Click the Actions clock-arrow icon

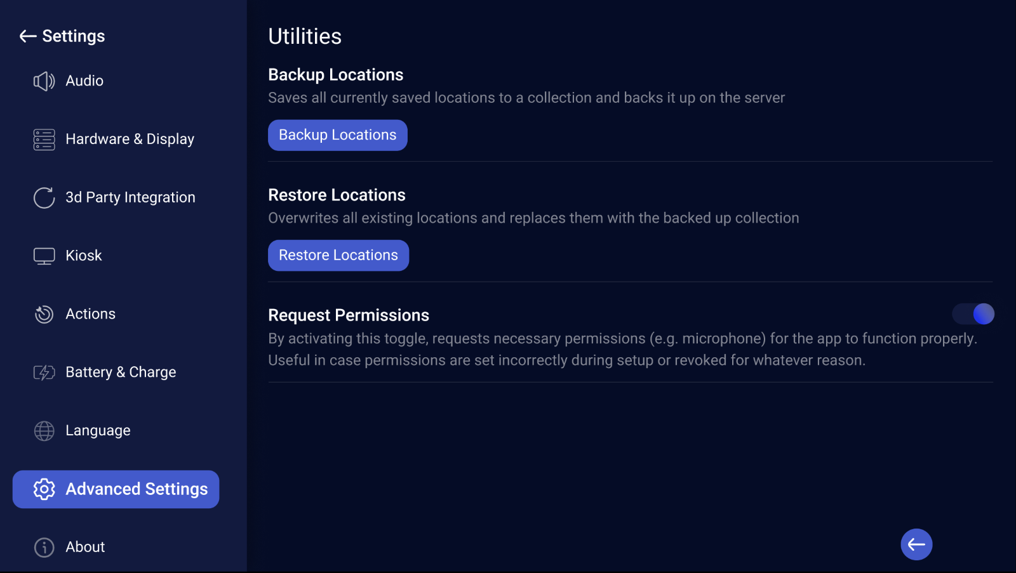point(44,314)
